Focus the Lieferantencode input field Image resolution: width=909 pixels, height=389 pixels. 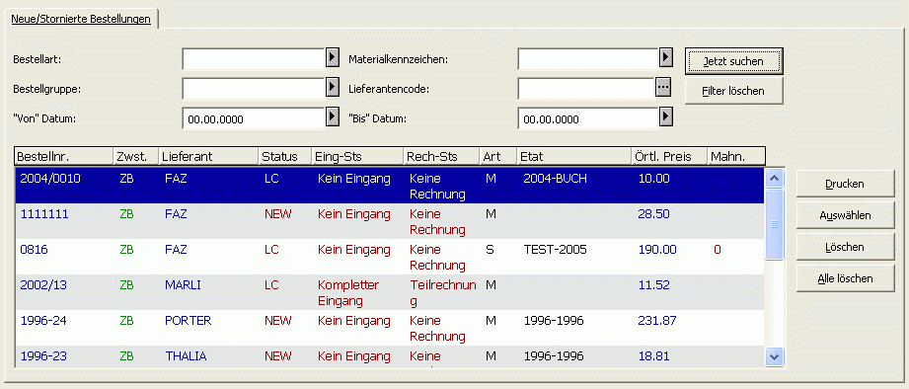coord(586,88)
